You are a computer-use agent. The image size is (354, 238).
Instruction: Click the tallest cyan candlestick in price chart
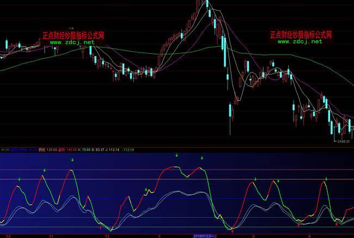point(224,52)
